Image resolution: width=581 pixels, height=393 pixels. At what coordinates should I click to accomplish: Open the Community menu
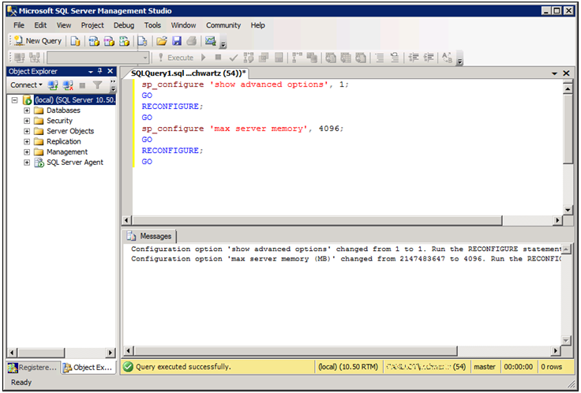tap(223, 25)
